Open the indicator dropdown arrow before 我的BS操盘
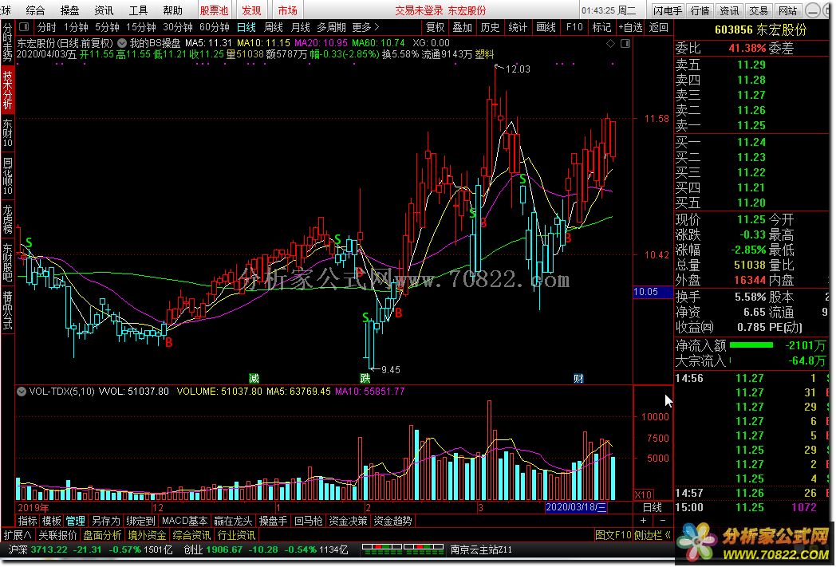 (x=121, y=43)
